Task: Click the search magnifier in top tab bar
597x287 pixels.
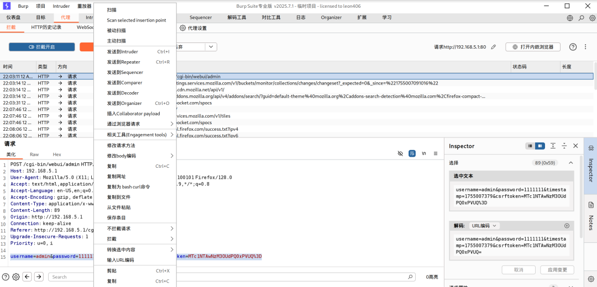Action: click(x=581, y=18)
